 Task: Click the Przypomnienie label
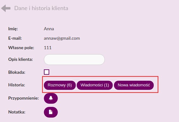23,98
